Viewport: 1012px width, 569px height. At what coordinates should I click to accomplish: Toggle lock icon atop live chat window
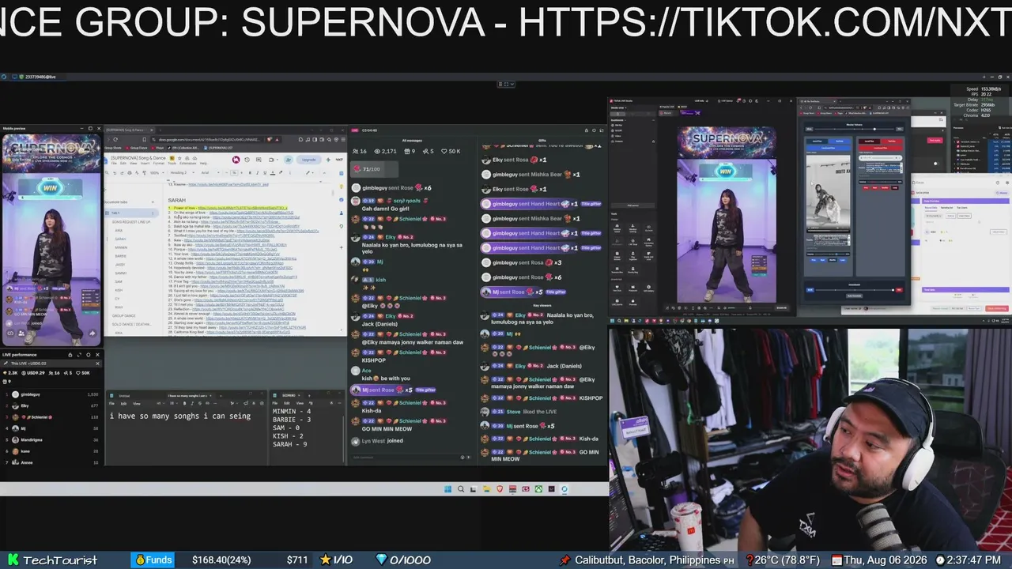coord(587,130)
